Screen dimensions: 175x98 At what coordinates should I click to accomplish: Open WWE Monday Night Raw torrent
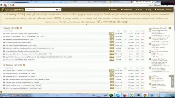(x=27, y=79)
